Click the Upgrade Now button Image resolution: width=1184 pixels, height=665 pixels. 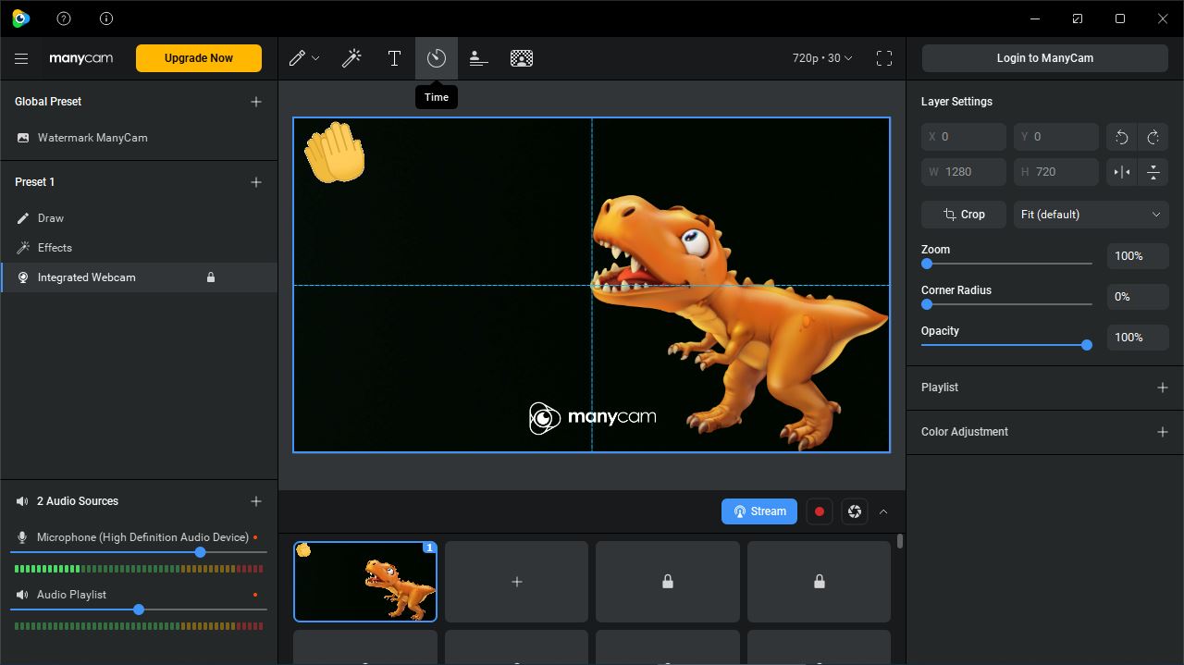point(199,58)
